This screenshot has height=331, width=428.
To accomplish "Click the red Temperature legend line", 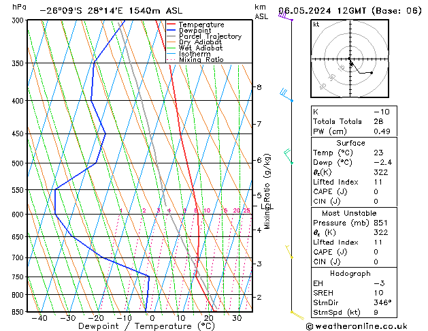I will click(171, 25).
